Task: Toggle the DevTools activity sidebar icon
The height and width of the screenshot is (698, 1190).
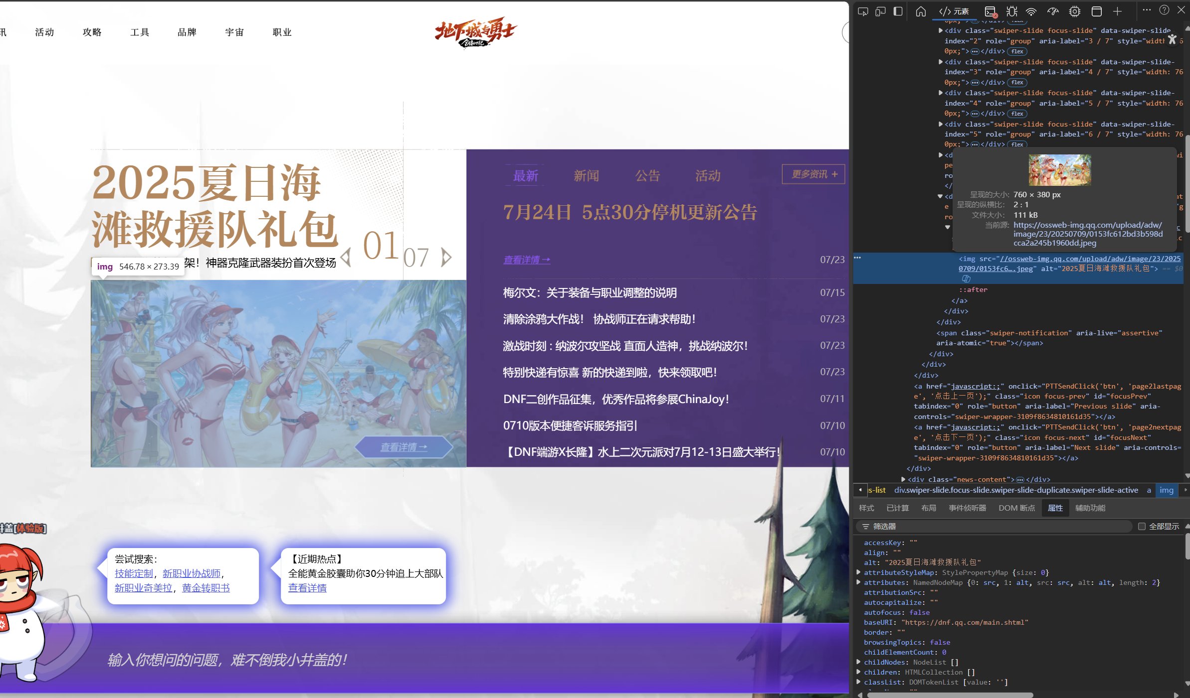Action: click(898, 11)
